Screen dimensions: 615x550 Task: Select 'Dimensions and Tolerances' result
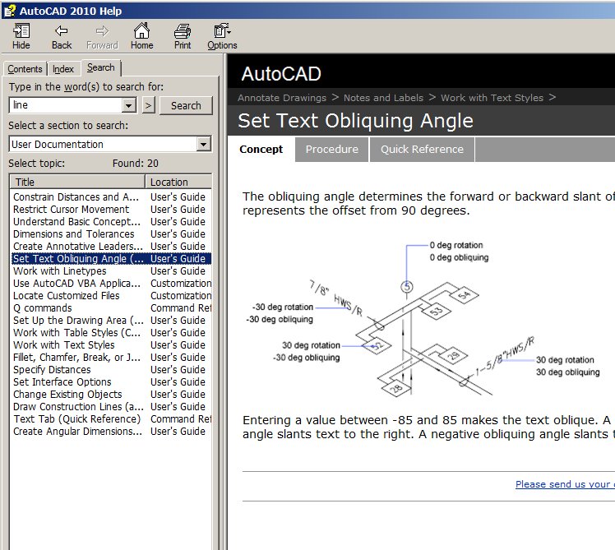click(x=111, y=233)
